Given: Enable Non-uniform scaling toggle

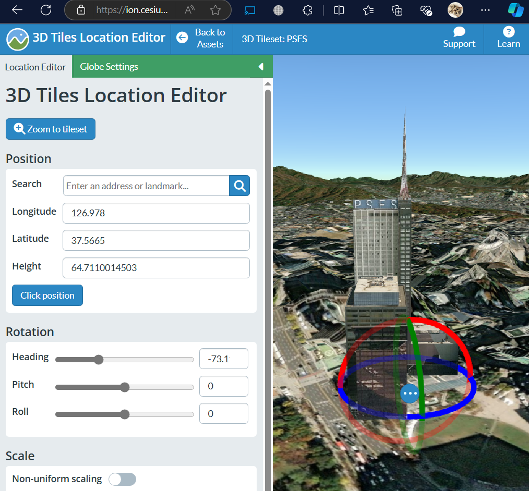Looking at the screenshot, I should coord(122,479).
